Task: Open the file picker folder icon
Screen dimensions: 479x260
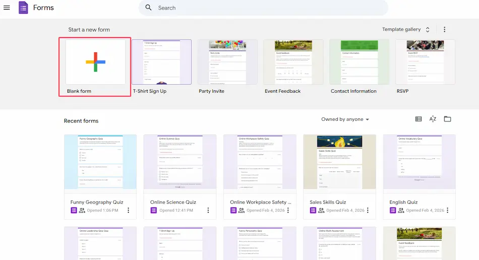Action: pos(447,119)
